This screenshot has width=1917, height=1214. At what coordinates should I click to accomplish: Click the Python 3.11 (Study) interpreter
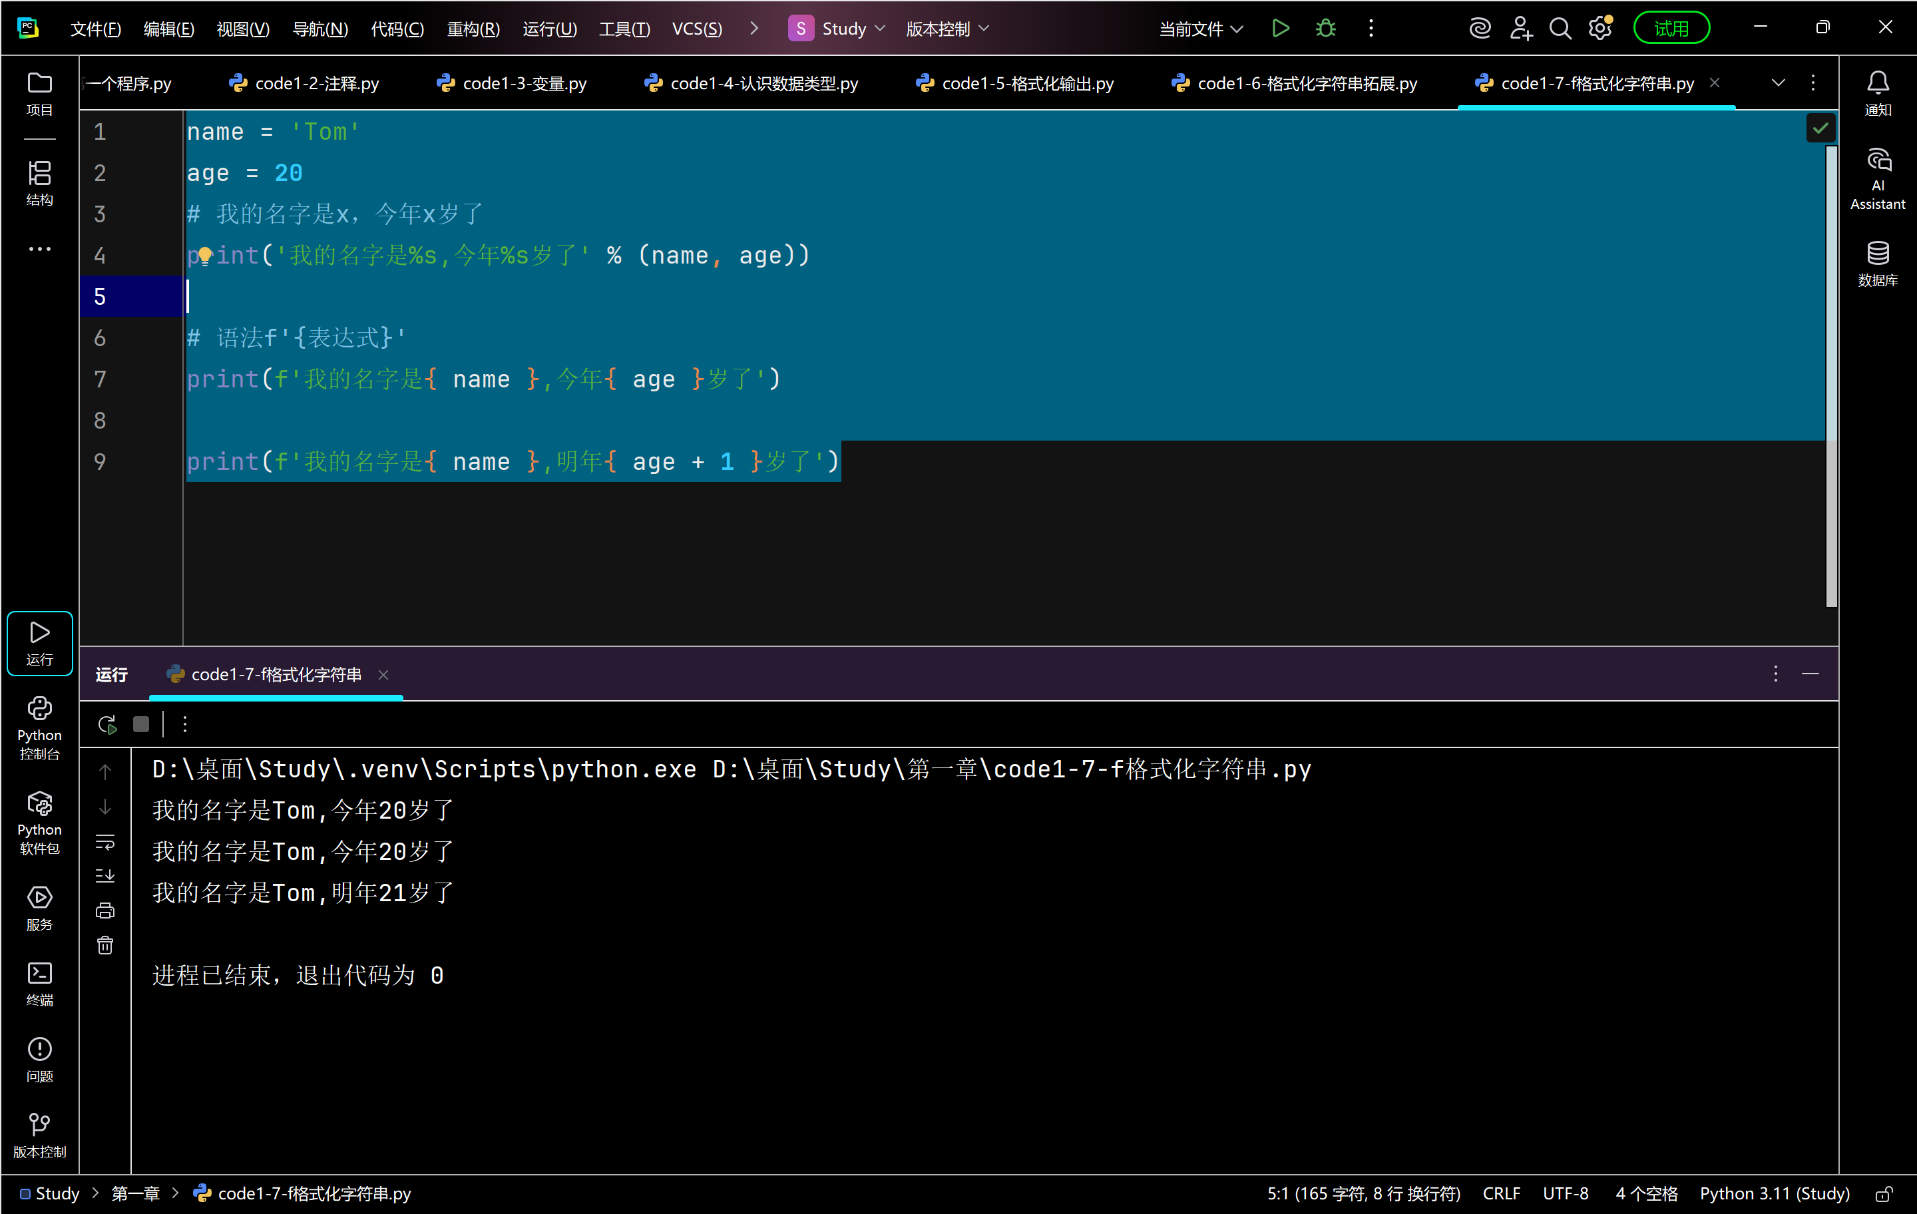point(1774,1193)
